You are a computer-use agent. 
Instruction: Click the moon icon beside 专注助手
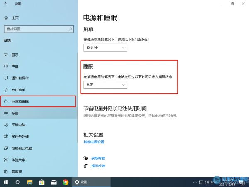(x=6, y=89)
